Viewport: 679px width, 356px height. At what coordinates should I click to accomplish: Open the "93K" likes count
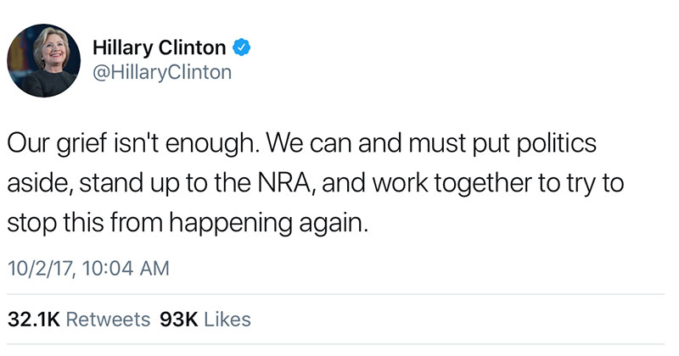click(x=178, y=320)
